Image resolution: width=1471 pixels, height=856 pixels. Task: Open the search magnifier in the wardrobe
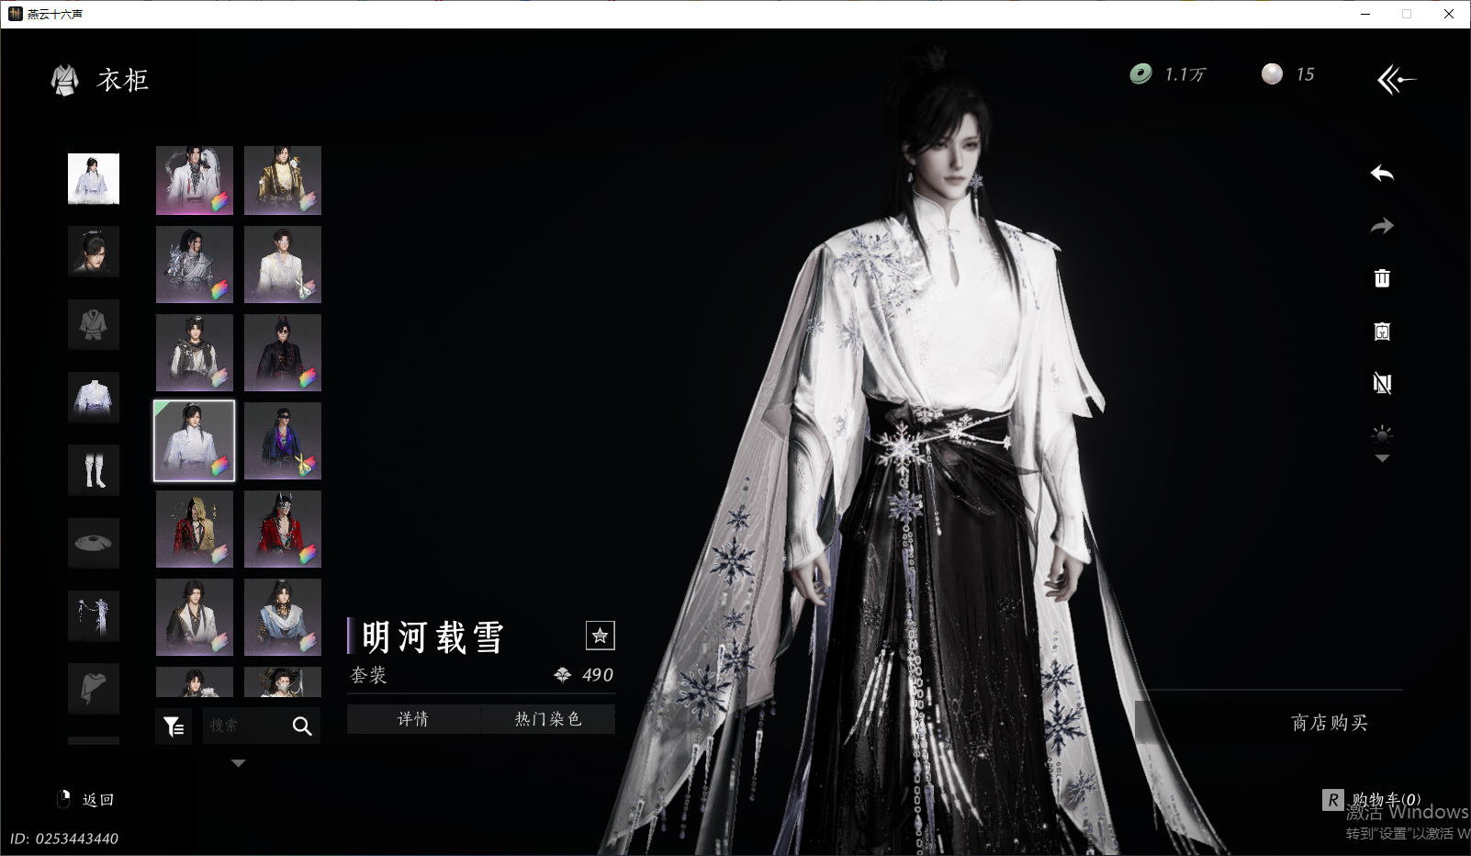[302, 726]
